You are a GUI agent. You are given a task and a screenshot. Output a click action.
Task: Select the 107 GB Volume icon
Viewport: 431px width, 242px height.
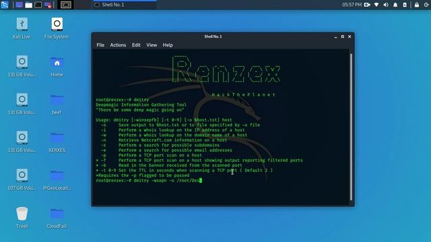[22, 179]
